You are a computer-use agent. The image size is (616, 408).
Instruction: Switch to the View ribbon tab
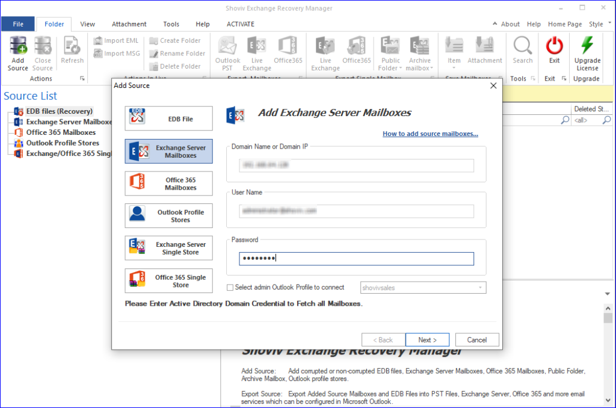(x=88, y=24)
